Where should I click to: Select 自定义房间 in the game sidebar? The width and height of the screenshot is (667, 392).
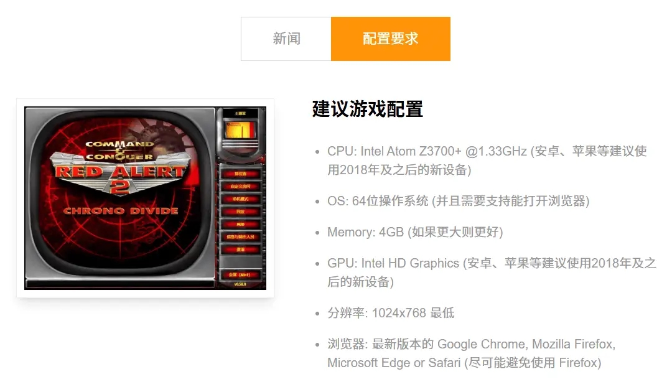point(240,187)
